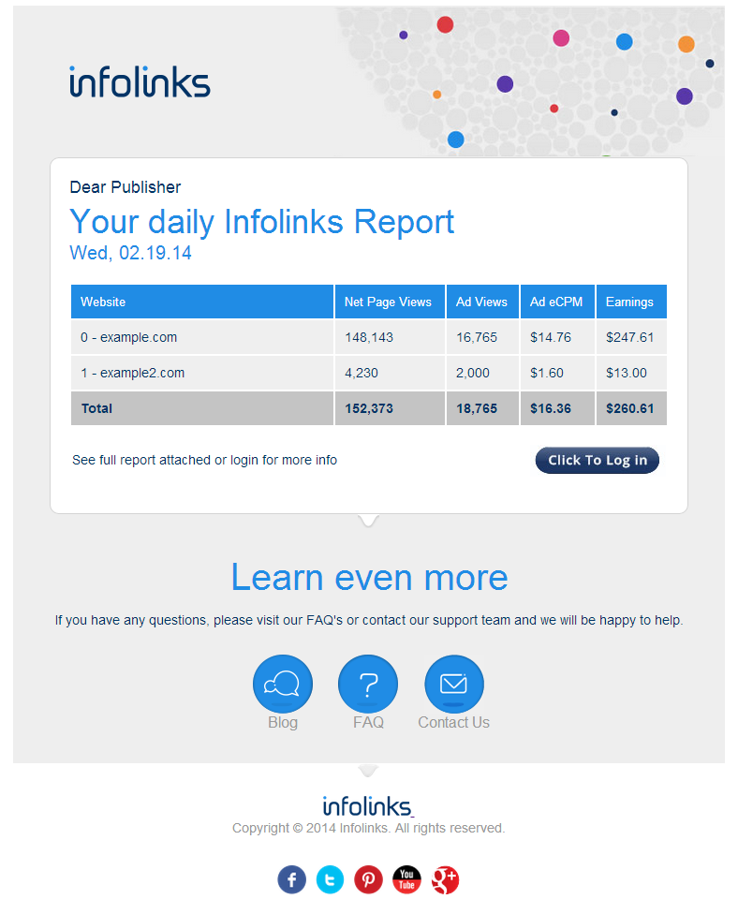This screenshot has height=899, width=738.
Task: Click the 'See full report attached' text
Action: click(204, 460)
